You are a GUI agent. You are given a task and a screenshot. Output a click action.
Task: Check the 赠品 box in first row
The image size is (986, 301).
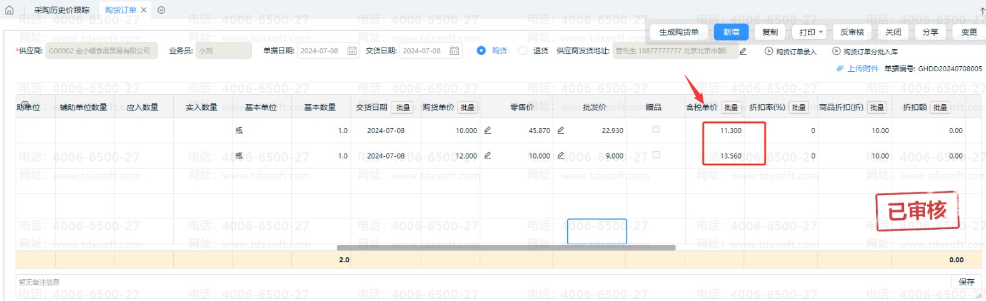point(656,129)
